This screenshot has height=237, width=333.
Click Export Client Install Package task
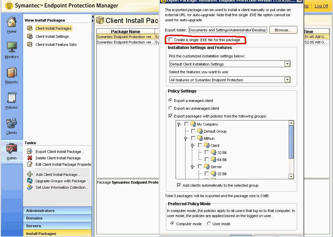pyautogui.click(x=60, y=152)
